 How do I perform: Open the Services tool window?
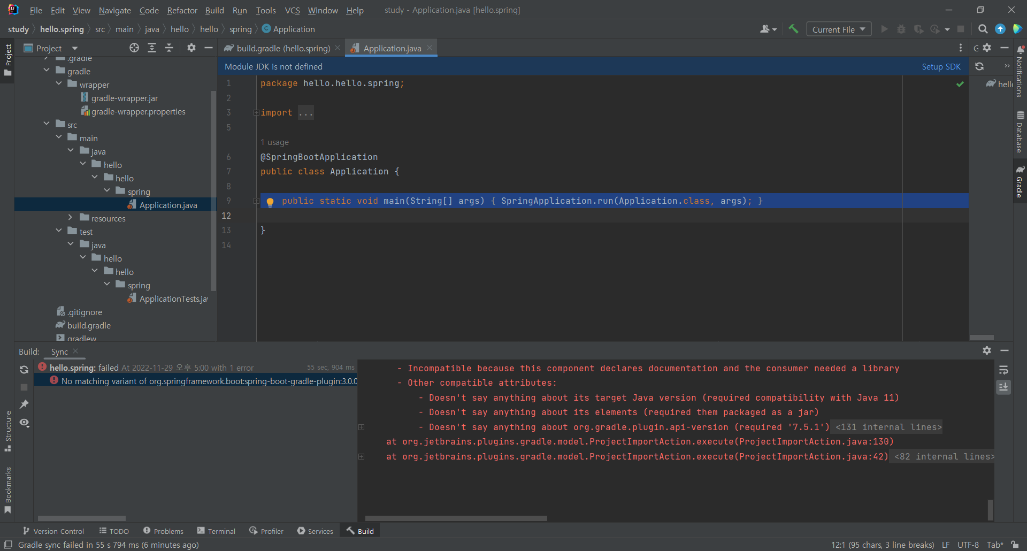pos(315,531)
